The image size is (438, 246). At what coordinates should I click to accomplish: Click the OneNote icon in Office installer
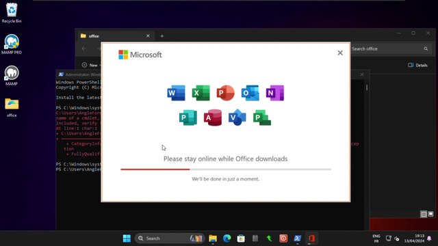click(x=275, y=93)
